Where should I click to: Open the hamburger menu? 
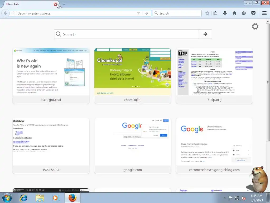pyautogui.click(x=264, y=13)
